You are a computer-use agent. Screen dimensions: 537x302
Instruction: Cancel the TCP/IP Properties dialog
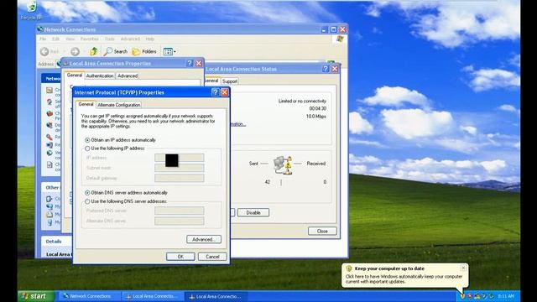pyautogui.click(x=212, y=257)
